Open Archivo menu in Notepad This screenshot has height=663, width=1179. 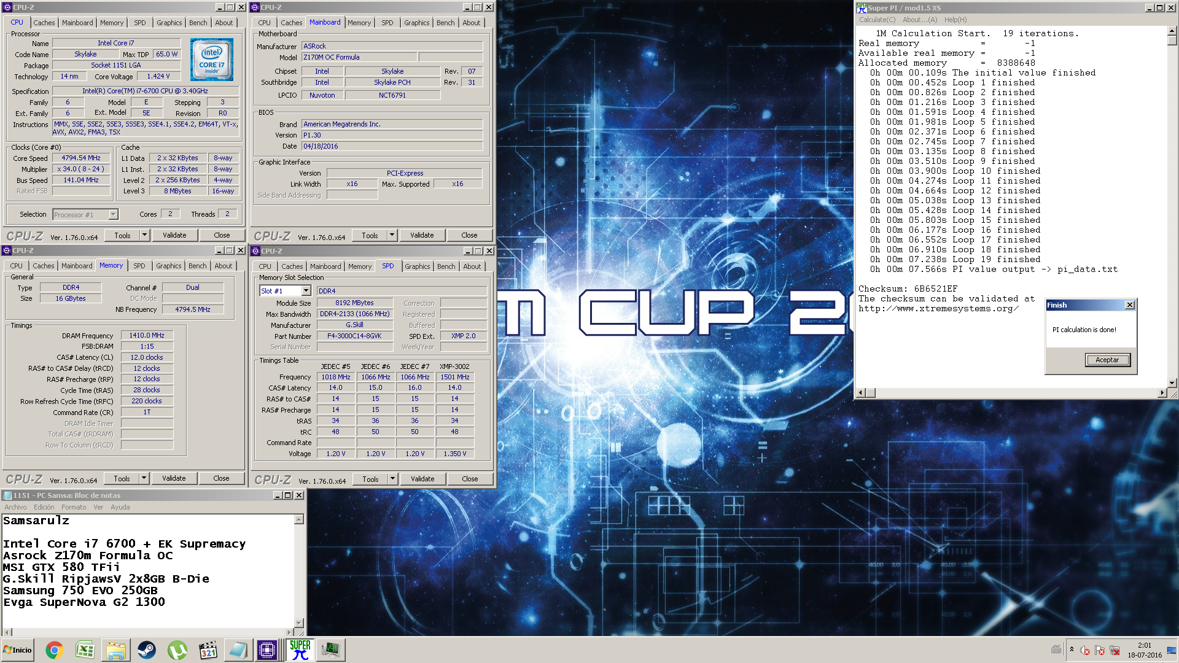pyautogui.click(x=15, y=507)
